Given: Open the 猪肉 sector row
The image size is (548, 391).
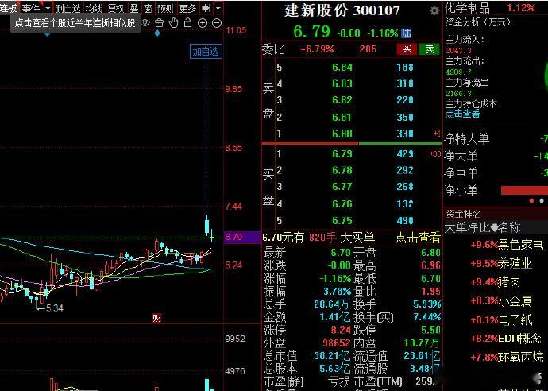Looking at the screenshot, I should pyautogui.click(x=496, y=282).
